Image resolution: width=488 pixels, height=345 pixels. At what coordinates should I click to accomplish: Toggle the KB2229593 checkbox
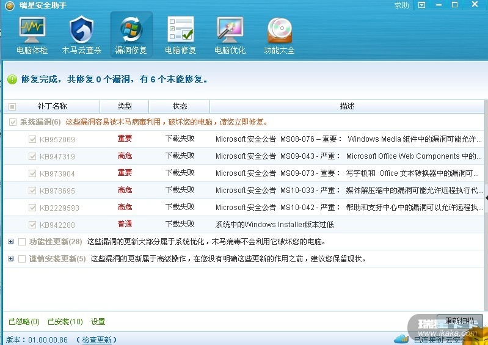[x=32, y=208]
